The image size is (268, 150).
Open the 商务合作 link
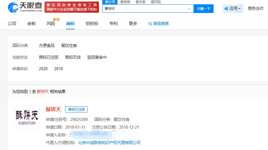[x=256, y=9]
